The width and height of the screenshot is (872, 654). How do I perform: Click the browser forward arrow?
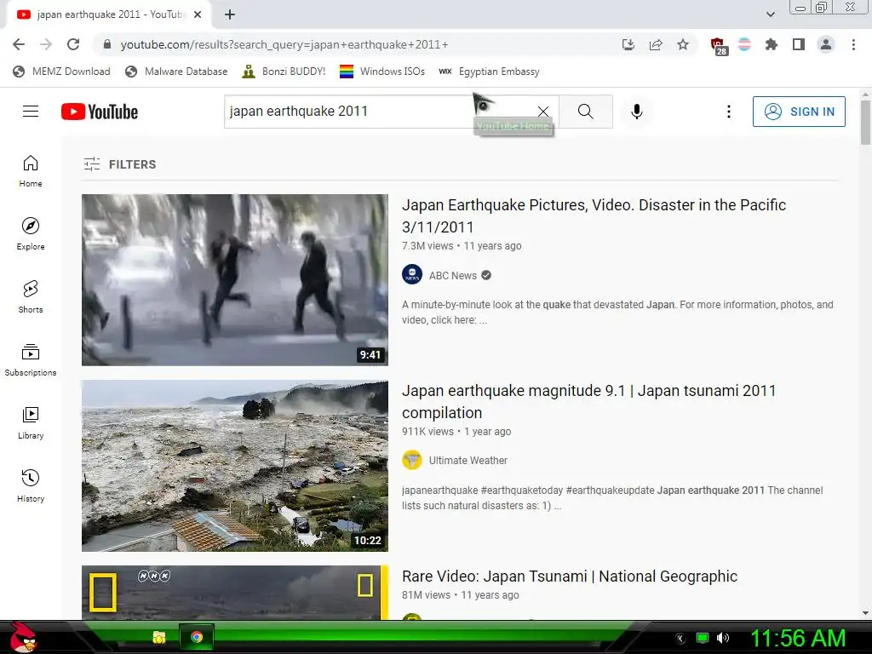pos(46,44)
